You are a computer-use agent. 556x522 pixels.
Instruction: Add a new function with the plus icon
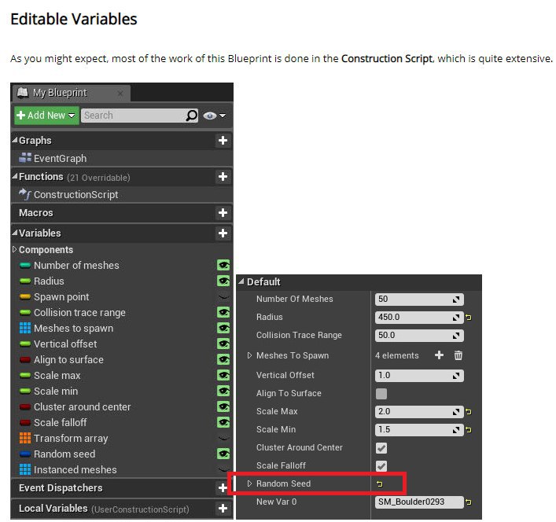pos(223,177)
